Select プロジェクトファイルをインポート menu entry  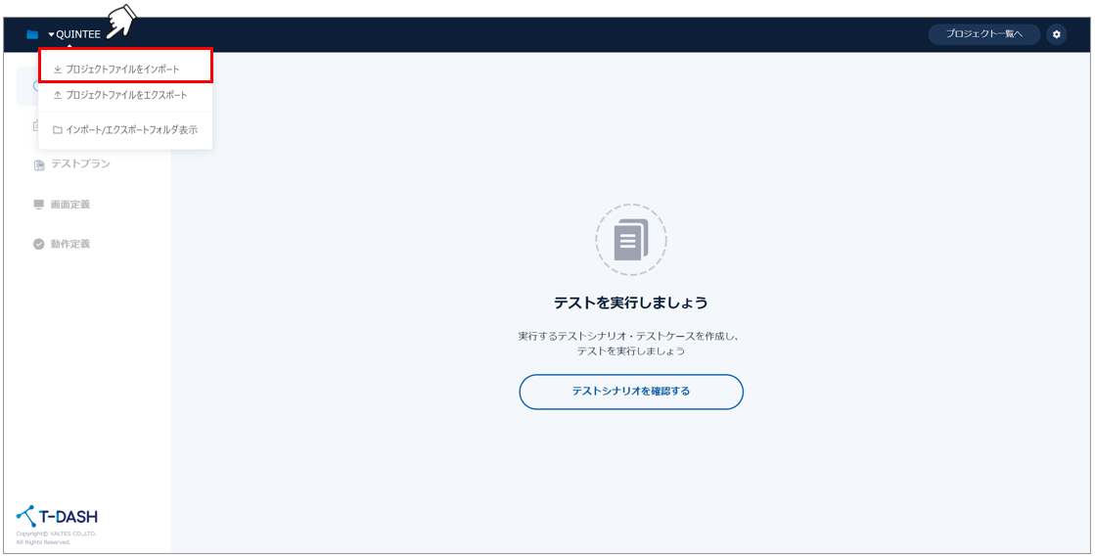pyautogui.click(x=122, y=70)
